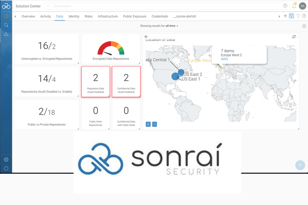Add a new tab with plus icon
The image size is (308, 205).
(x=285, y=16)
